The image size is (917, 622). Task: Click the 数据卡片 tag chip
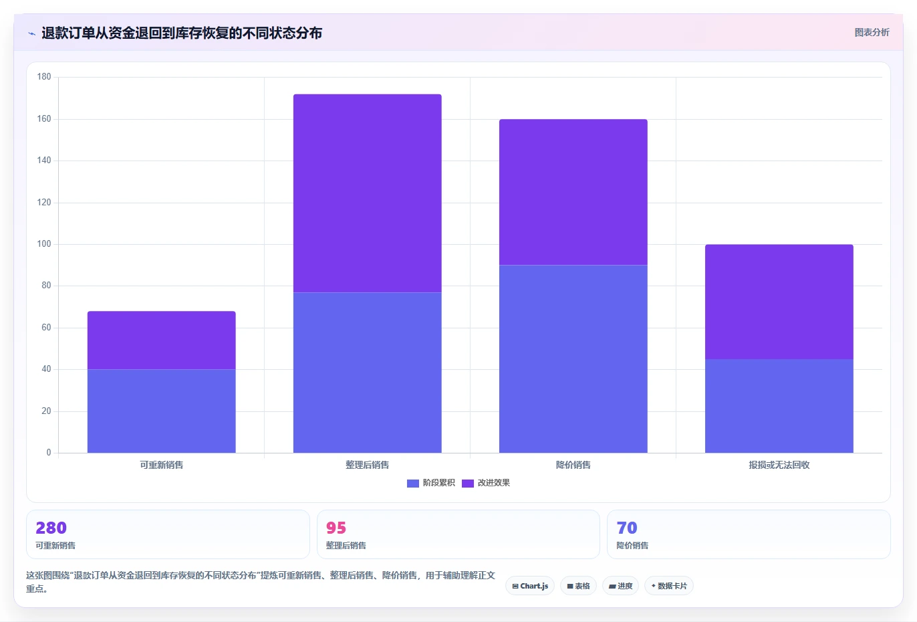tap(669, 586)
